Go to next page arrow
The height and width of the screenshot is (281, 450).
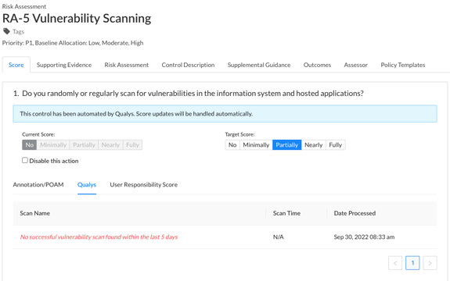click(x=430, y=263)
